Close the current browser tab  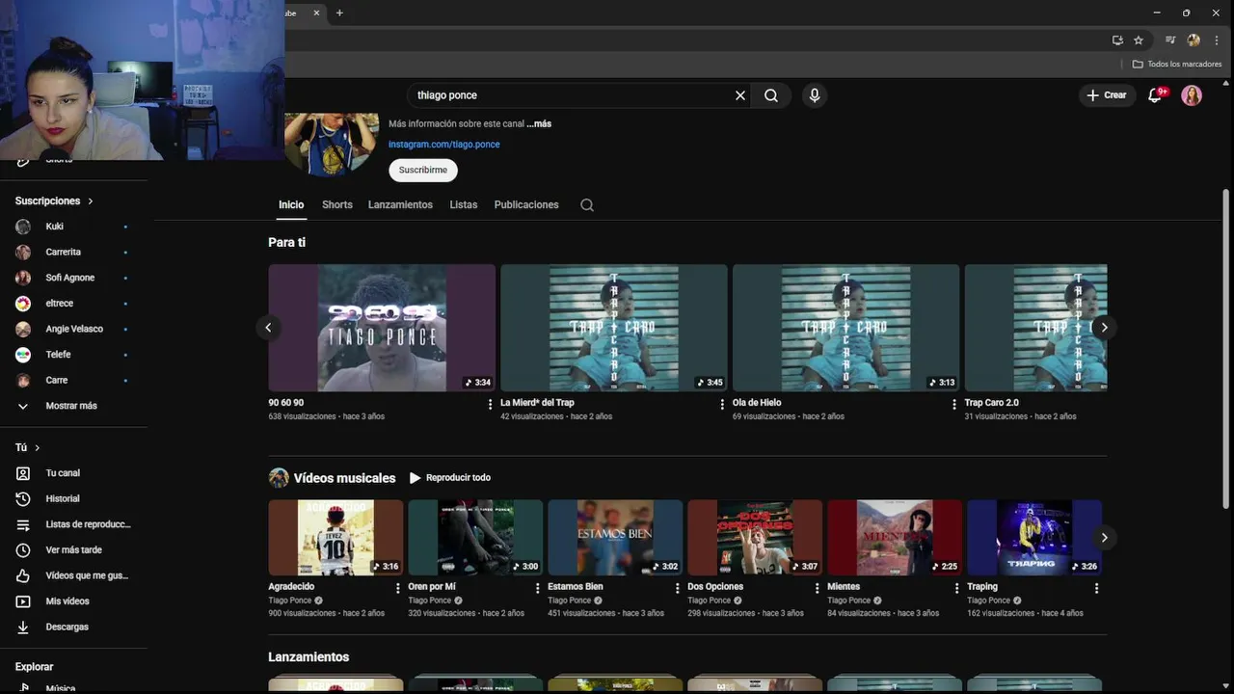pos(316,13)
